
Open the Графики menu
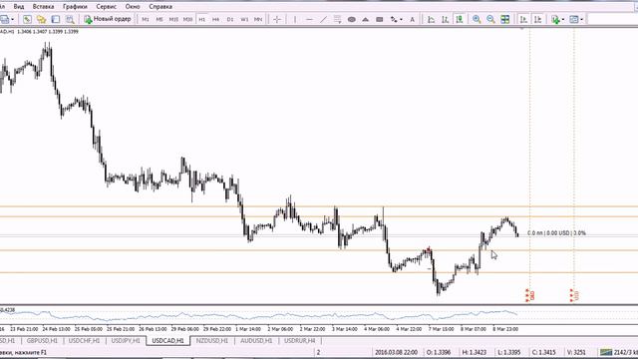(x=75, y=7)
